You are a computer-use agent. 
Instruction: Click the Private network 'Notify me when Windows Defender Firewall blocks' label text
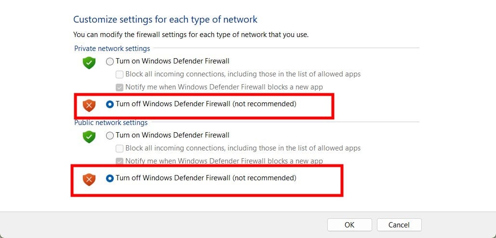click(224, 87)
